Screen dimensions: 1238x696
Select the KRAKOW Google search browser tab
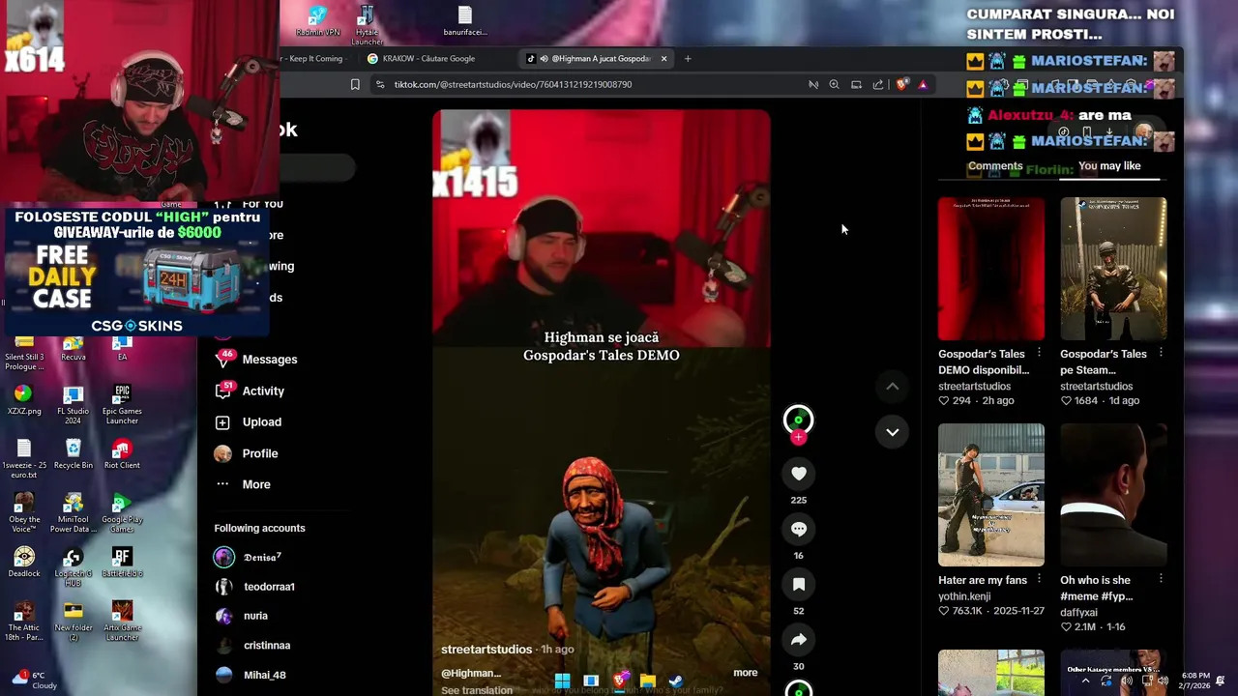[x=427, y=58]
